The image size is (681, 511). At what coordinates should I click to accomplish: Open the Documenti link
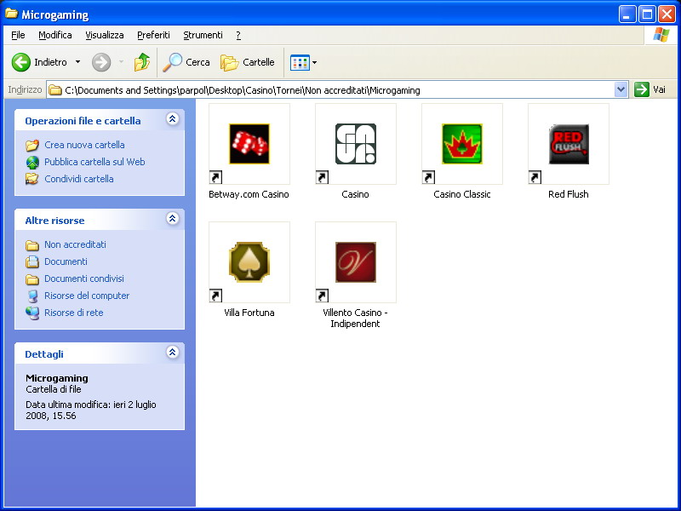(x=66, y=261)
